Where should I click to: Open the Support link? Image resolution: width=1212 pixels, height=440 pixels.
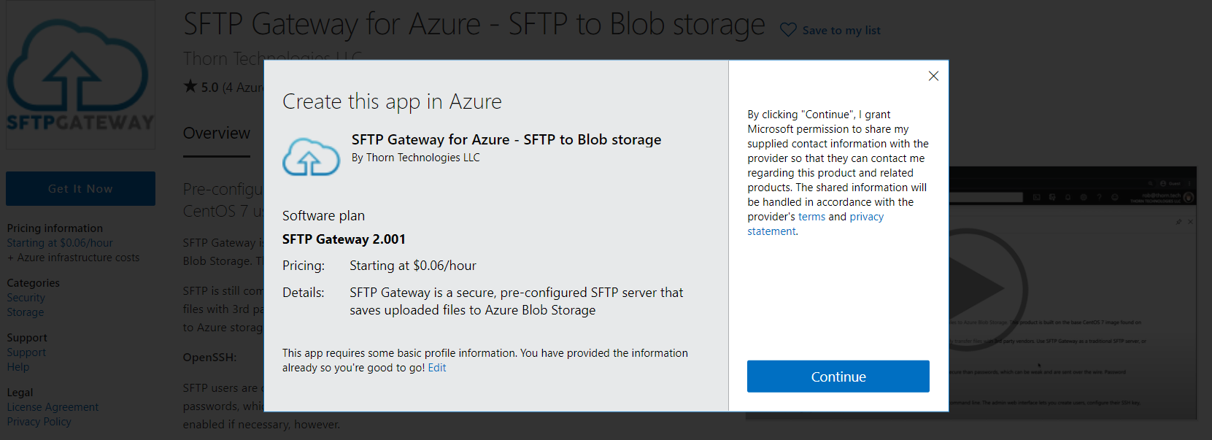point(26,352)
